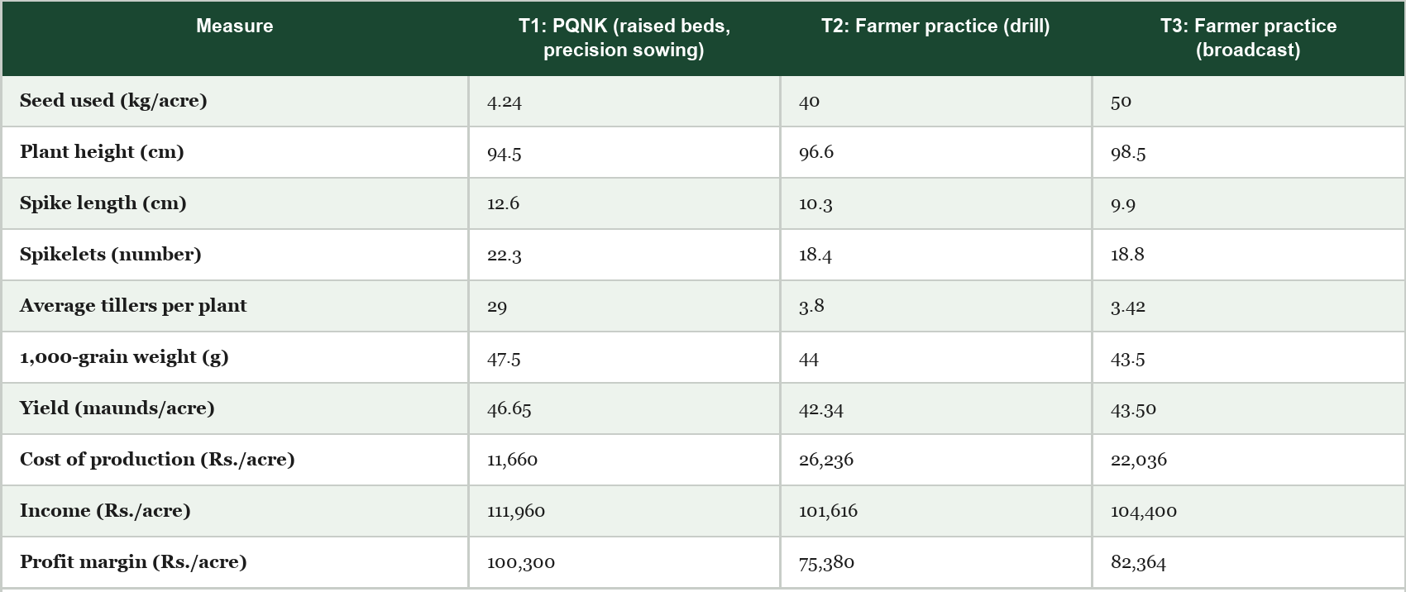The width and height of the screenshot is (1406, 592).
Task: Select the Yield (maunds/acre) row label
Action: click(117, 408)
